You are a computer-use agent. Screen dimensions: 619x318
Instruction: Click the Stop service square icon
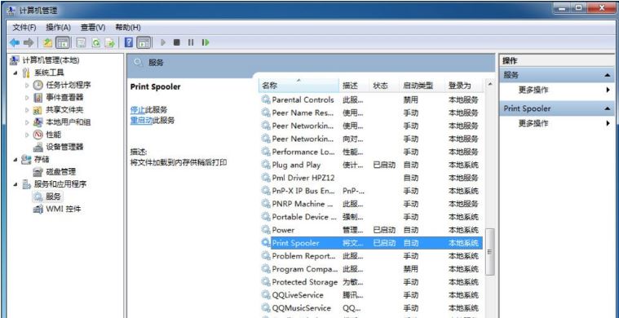(x=176, y=42)
